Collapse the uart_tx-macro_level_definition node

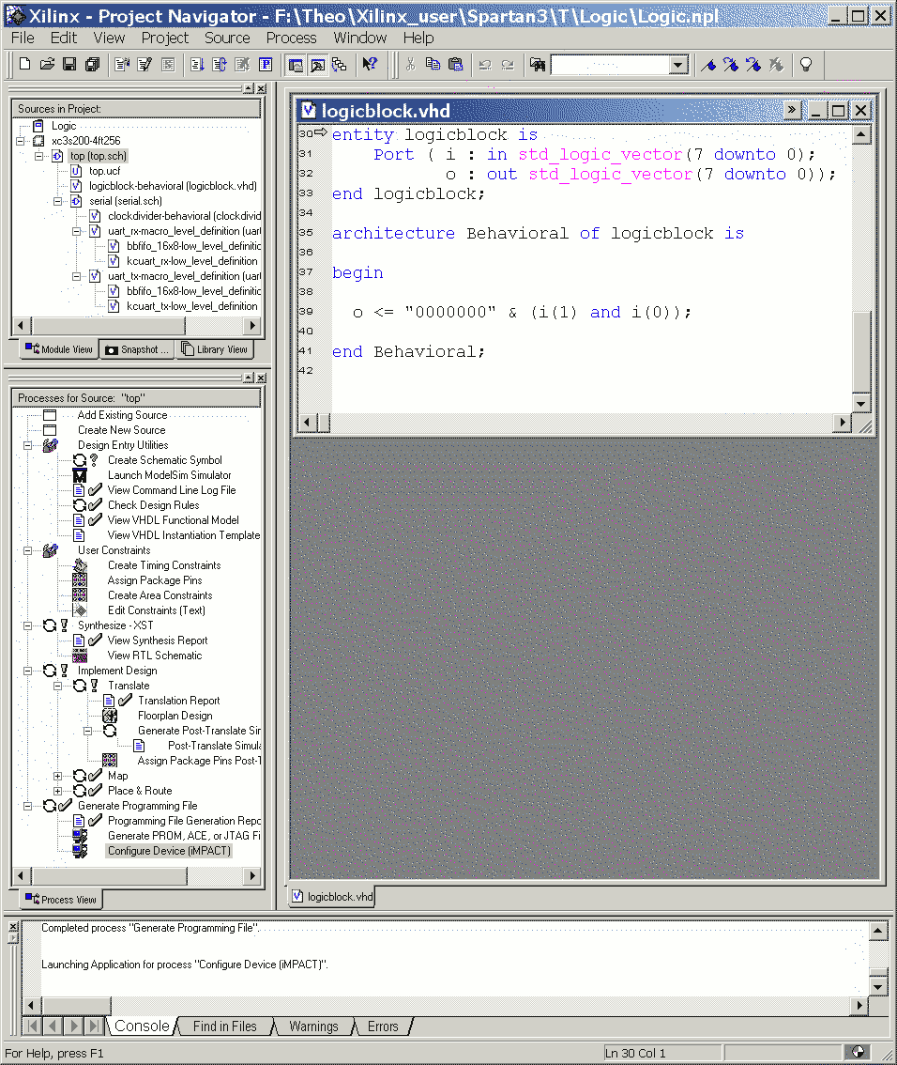click(x=77, y=276)
